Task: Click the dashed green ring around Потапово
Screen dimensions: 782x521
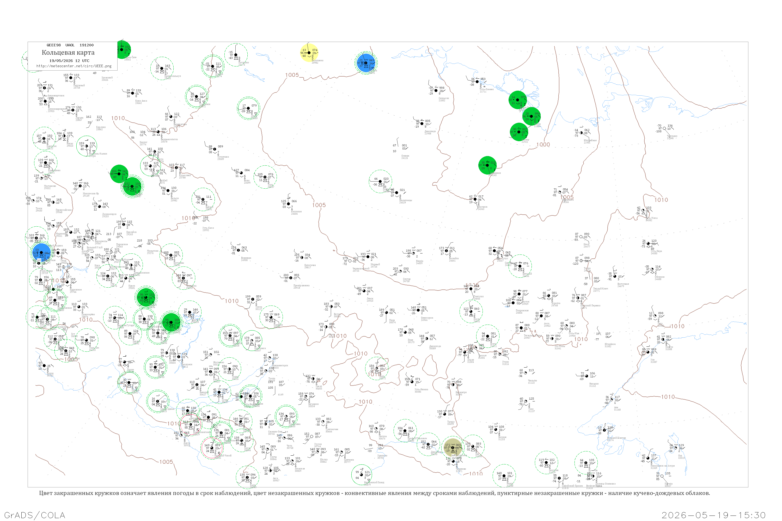Action: click(236, 55)
